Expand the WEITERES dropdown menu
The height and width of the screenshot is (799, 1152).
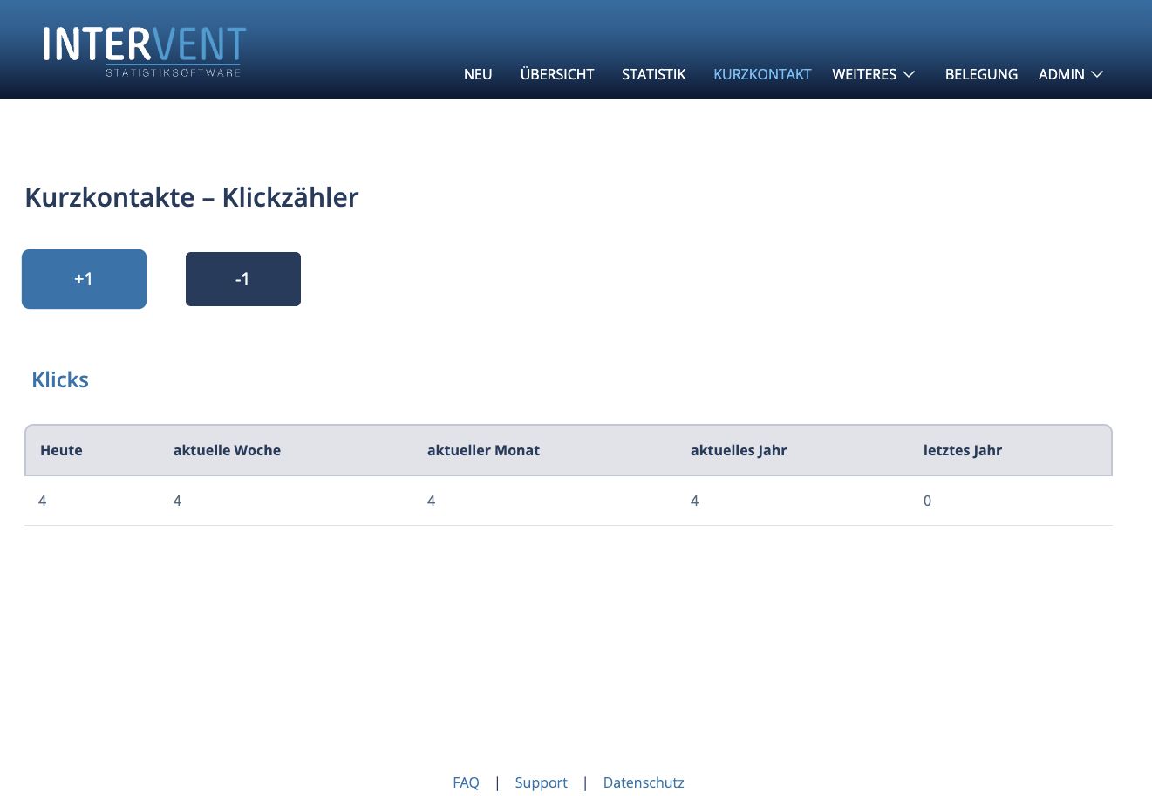874,74
